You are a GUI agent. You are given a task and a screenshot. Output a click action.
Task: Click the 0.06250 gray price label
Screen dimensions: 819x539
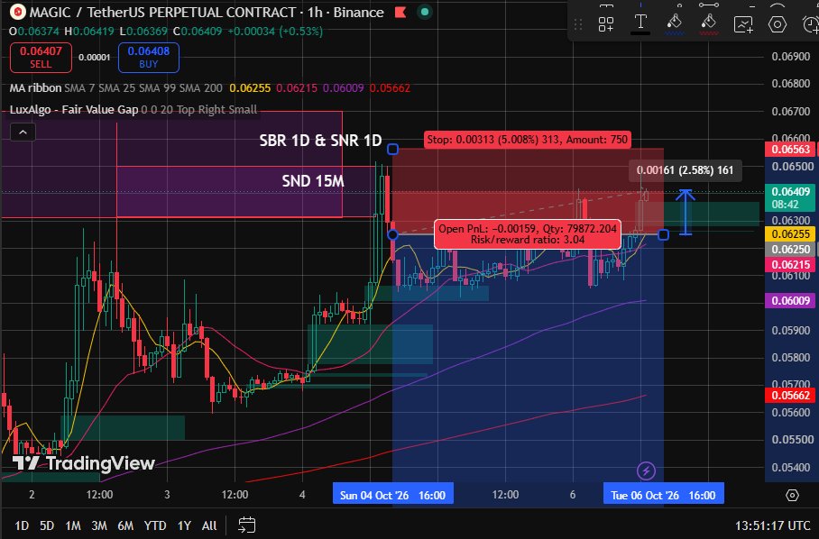click(791, 250)
